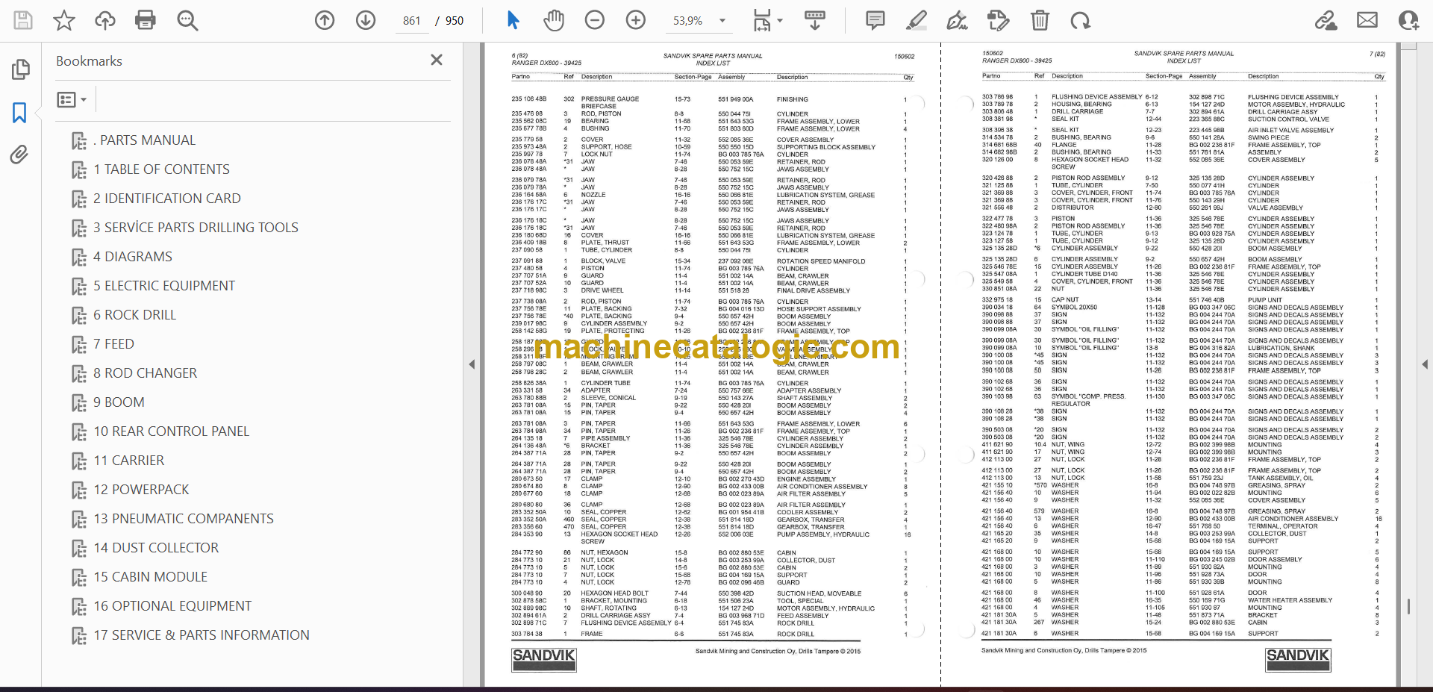
Task: Open the attachments paperclip panel
Action: tap(19, 155)
